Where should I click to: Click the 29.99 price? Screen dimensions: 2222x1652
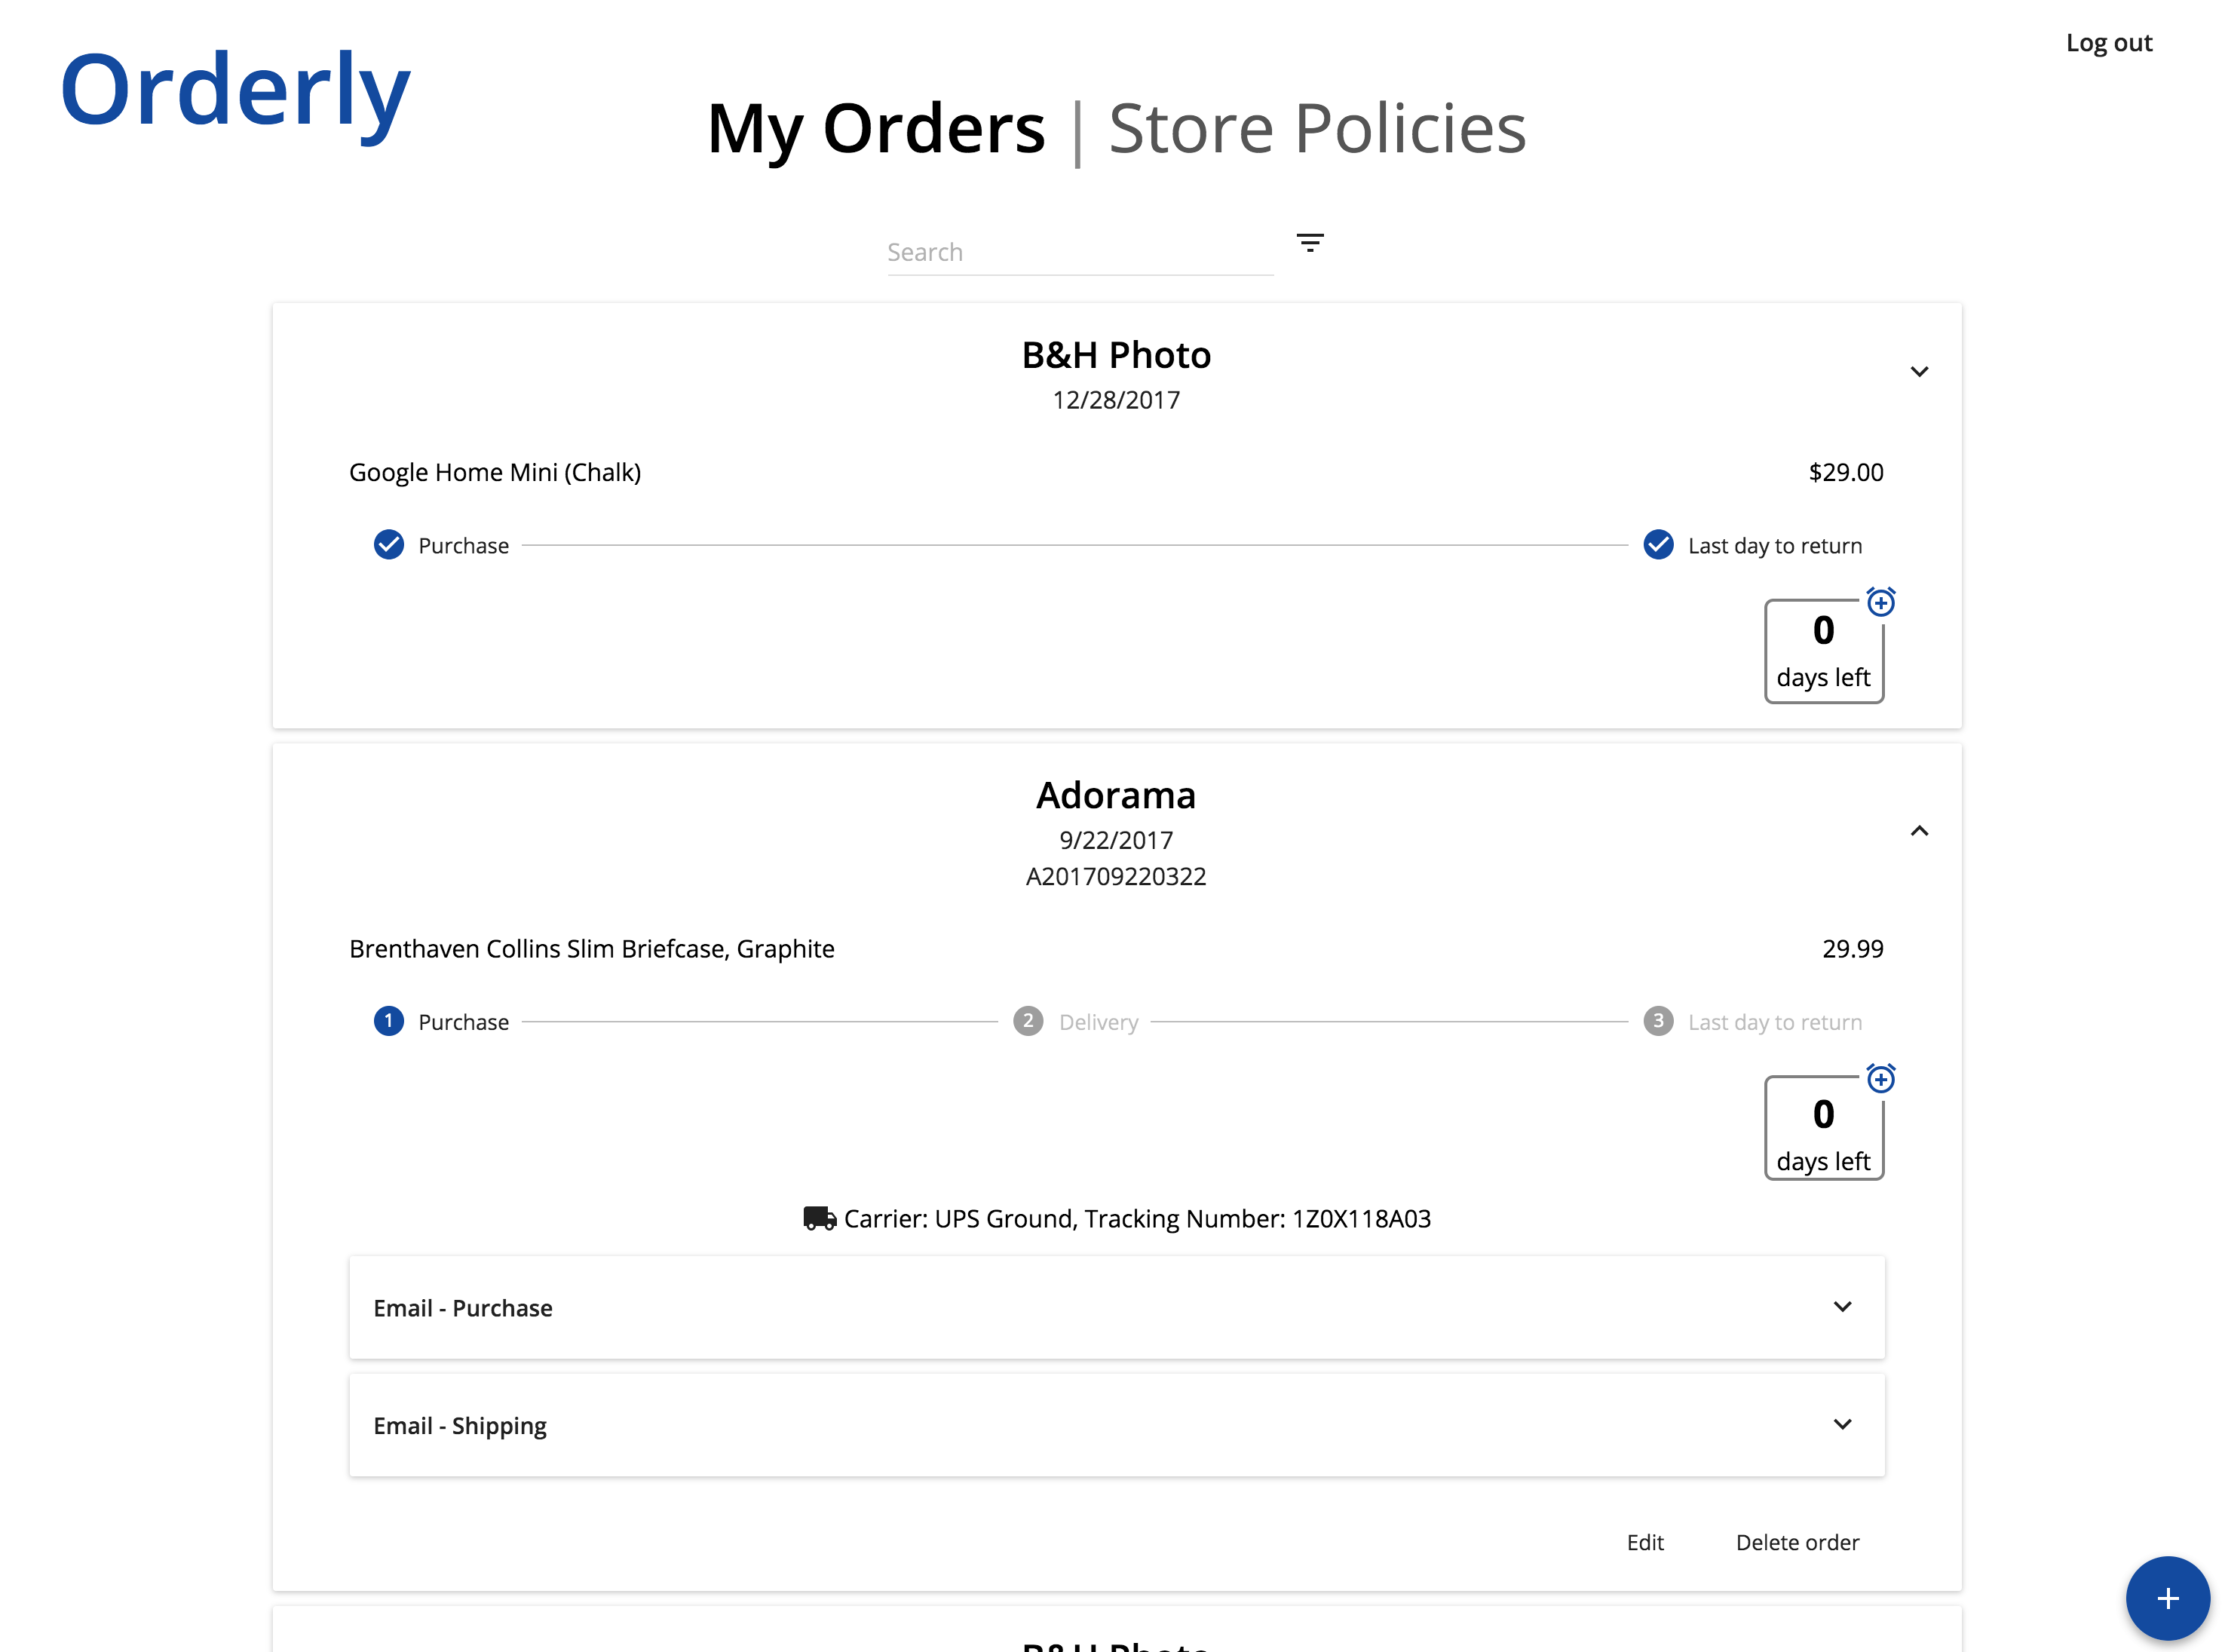click(x=1852, y=948)
